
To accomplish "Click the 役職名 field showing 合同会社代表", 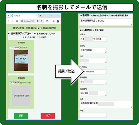I will point(93,50).
